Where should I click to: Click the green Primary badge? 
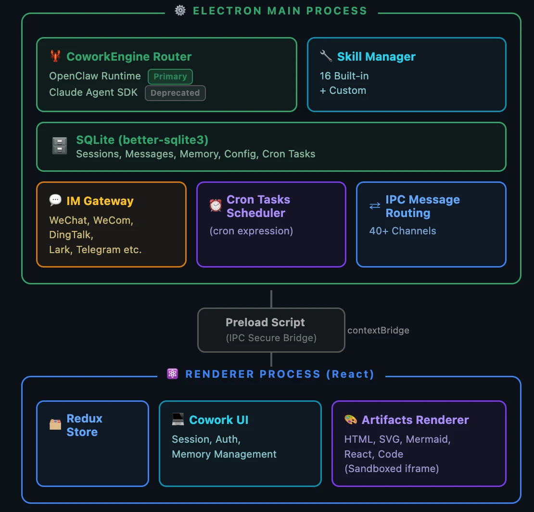(170, 77)
